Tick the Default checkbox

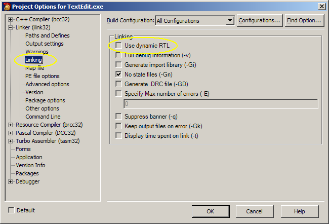click(11, 210)
